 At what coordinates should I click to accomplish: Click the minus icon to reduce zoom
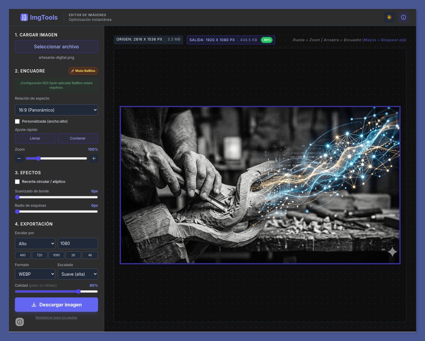(19, 158)
